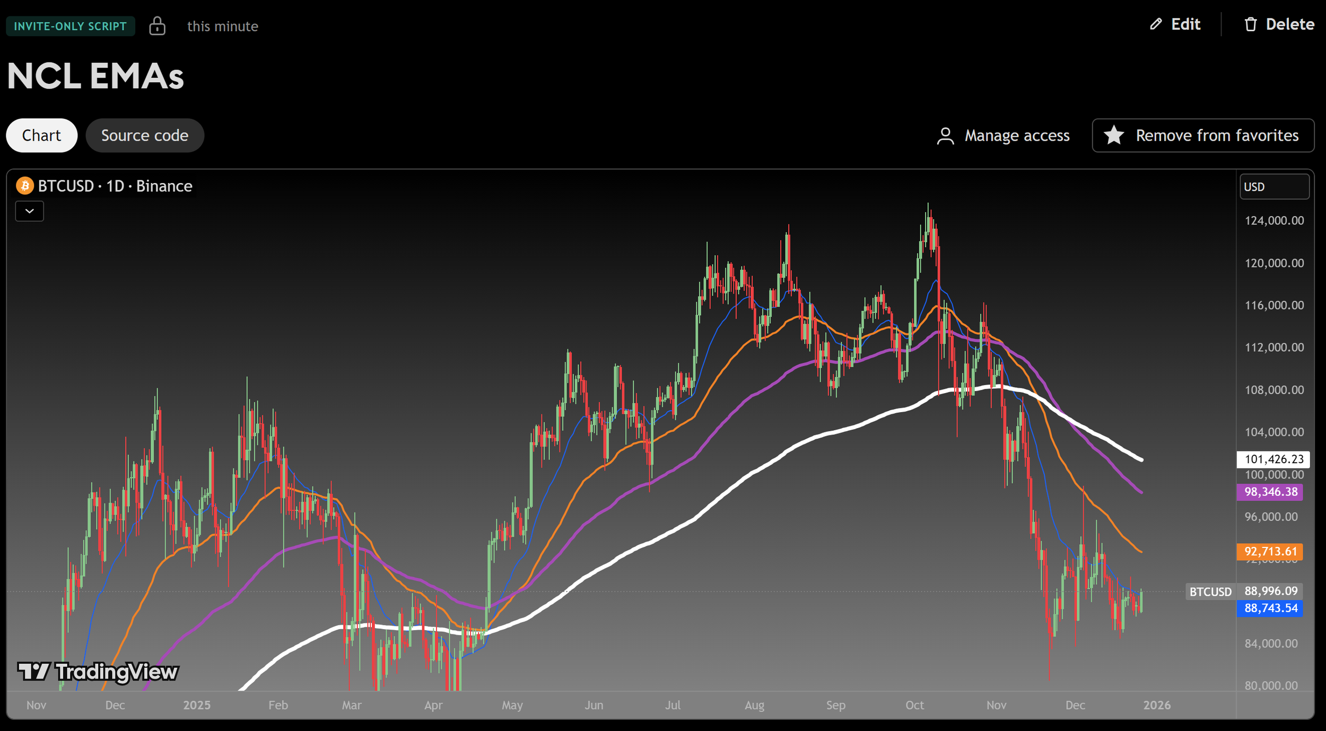Click the purple 98,346.38 EMA label
Viewport: 1326px width, 731px height.
click(x=1270, y=492)
